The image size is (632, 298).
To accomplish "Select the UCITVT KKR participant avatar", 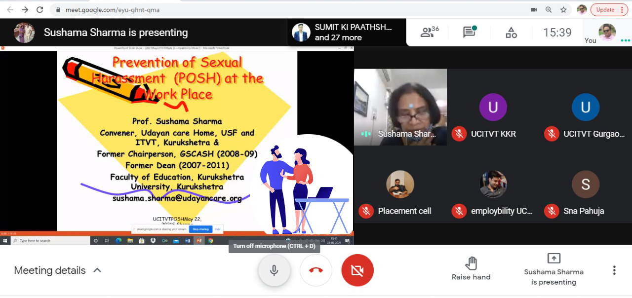I will click(x=493, y=107).
